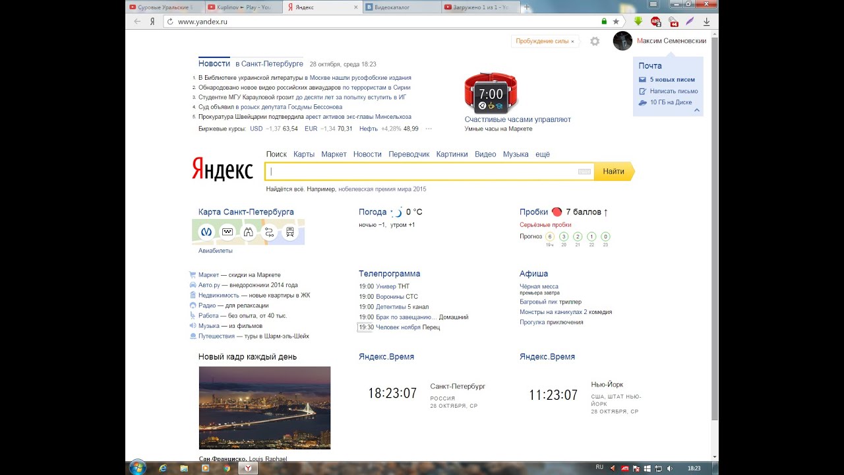This screenshot has width=844, height=475.
Task: Open Музыка service link above search
Action: 516,154
